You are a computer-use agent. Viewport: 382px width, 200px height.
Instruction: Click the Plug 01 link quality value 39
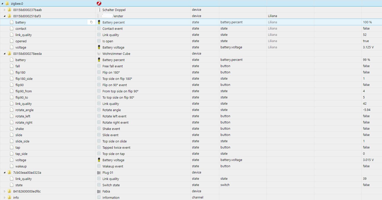365,178
